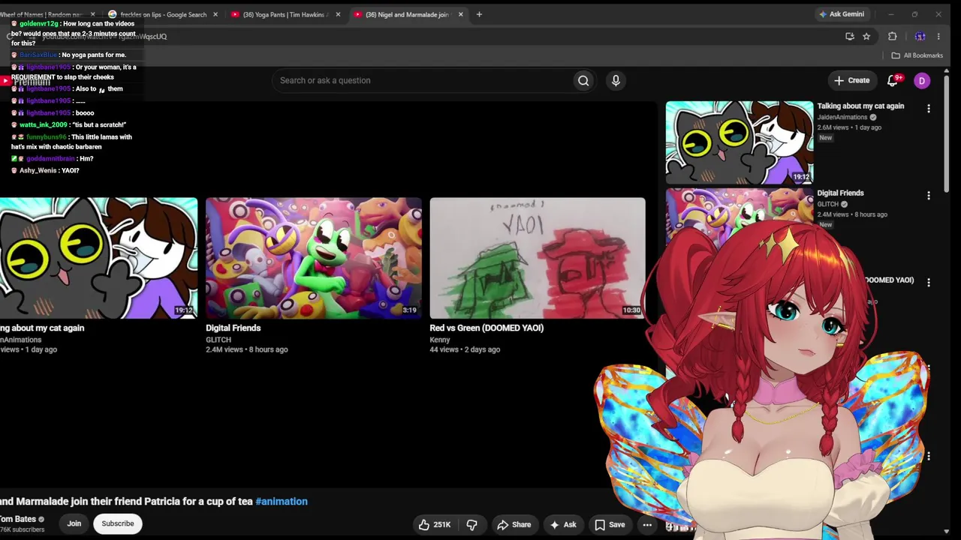Image resolution: width=961 pixels, height=540 pixels.
Task: Open the account avatar with letter D
Action: click(922, 80)
